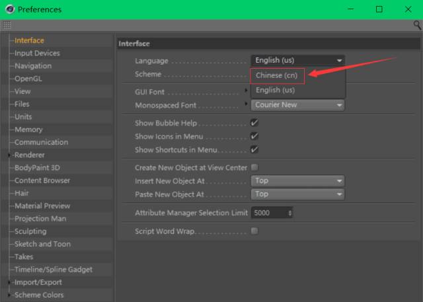This screenshot has width=423, height=302.
Task: Click the Attribute Manager Selection Limit field
Action: pos(268,213)
